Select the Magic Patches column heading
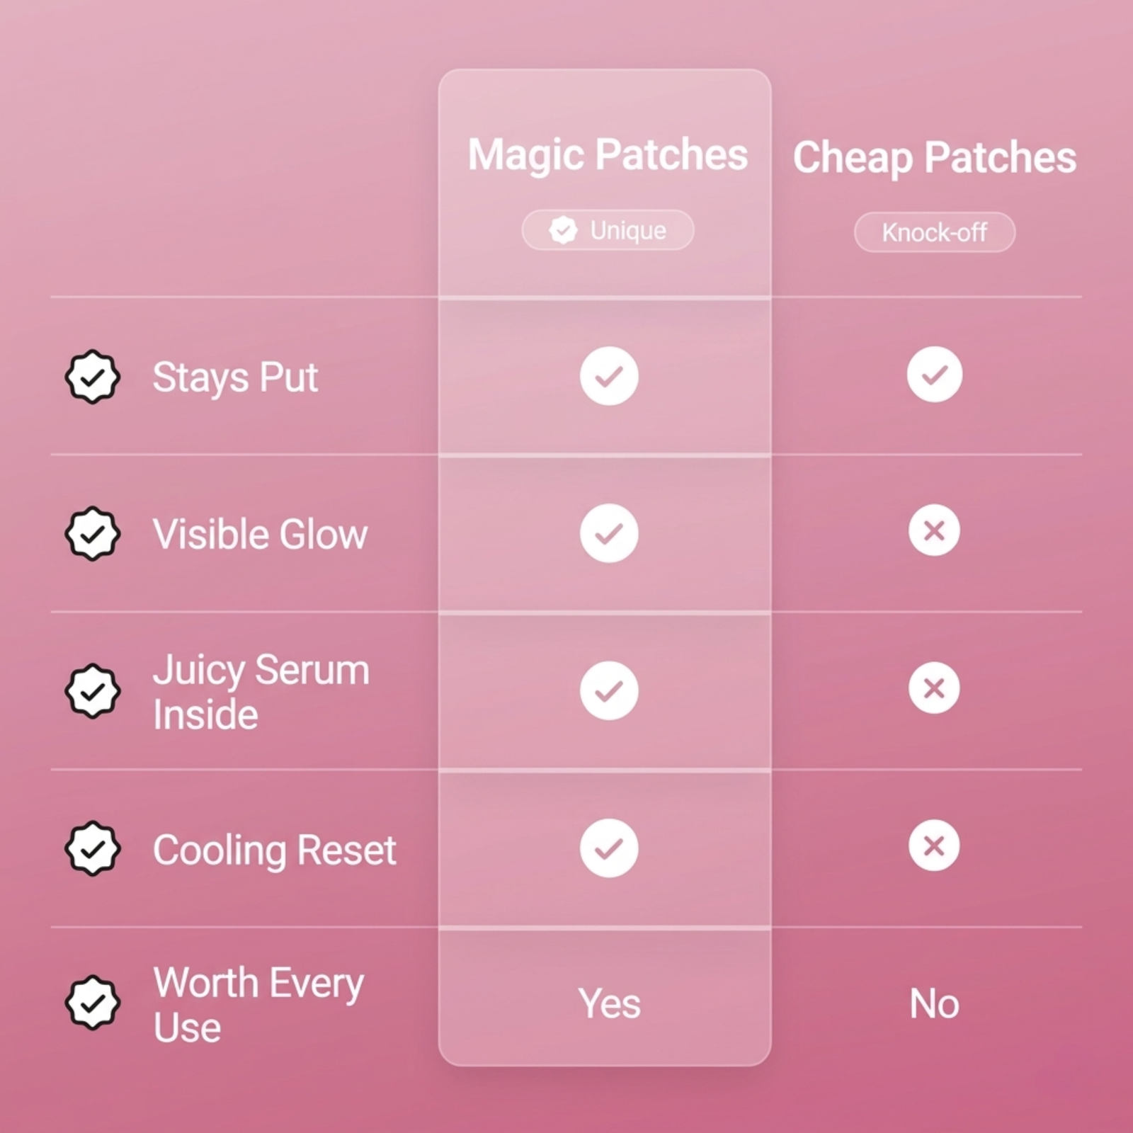The width and height of the screenshot is (1133, 1133). [608, 155]
